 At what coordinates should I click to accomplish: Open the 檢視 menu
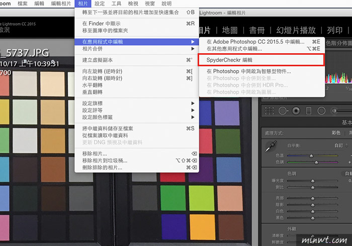click(133, 4)
